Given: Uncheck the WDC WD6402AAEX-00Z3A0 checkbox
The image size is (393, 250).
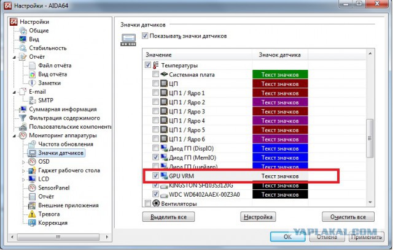Looking at the screenshot, I should click(x=155, y=194).
